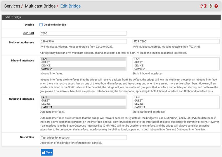Click the Description text field
Screen dimensions: 222x157
point(83,137)
